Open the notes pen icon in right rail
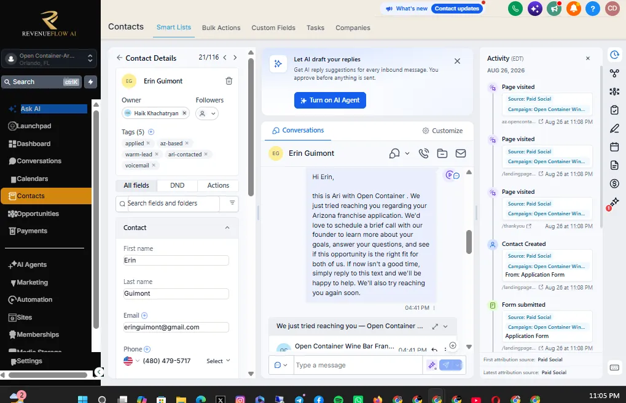This screenshot has height=403, width=626. (x=614, y=128)
